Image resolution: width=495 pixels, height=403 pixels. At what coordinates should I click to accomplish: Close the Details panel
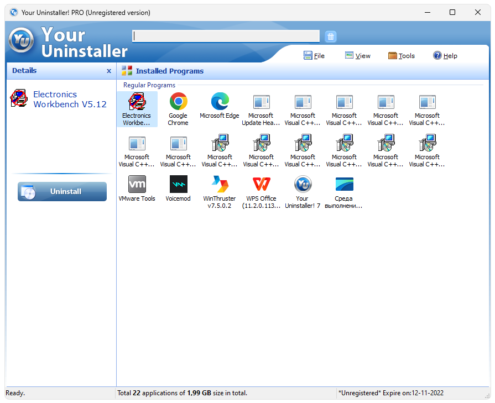[109, 71]
